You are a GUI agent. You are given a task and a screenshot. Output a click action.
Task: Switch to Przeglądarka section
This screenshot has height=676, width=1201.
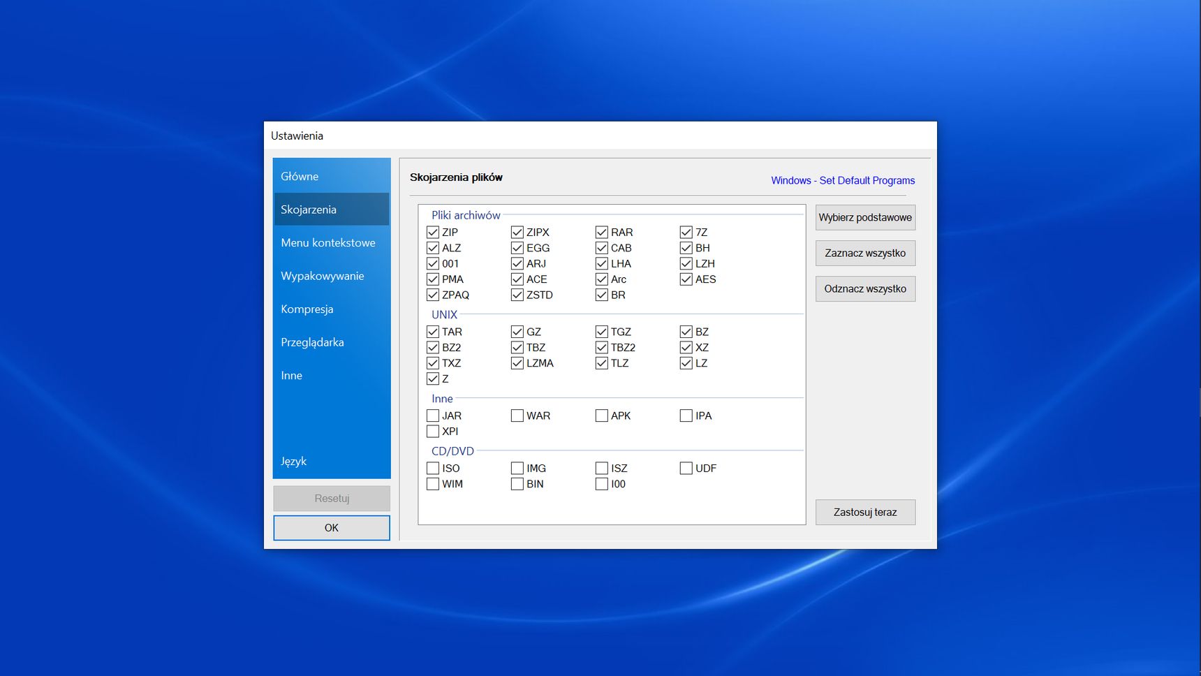[331, 342]
